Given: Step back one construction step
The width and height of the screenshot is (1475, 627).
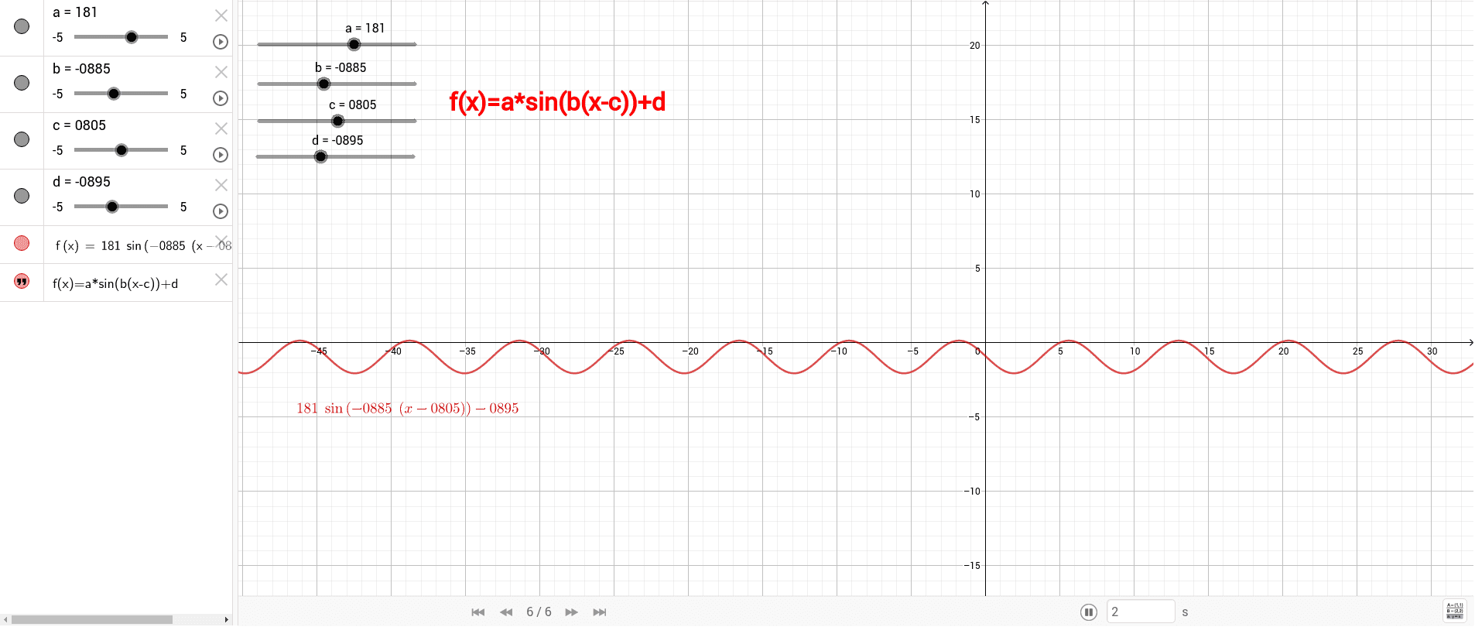Looking at the screenshot, I should click(x=506, y=612).
